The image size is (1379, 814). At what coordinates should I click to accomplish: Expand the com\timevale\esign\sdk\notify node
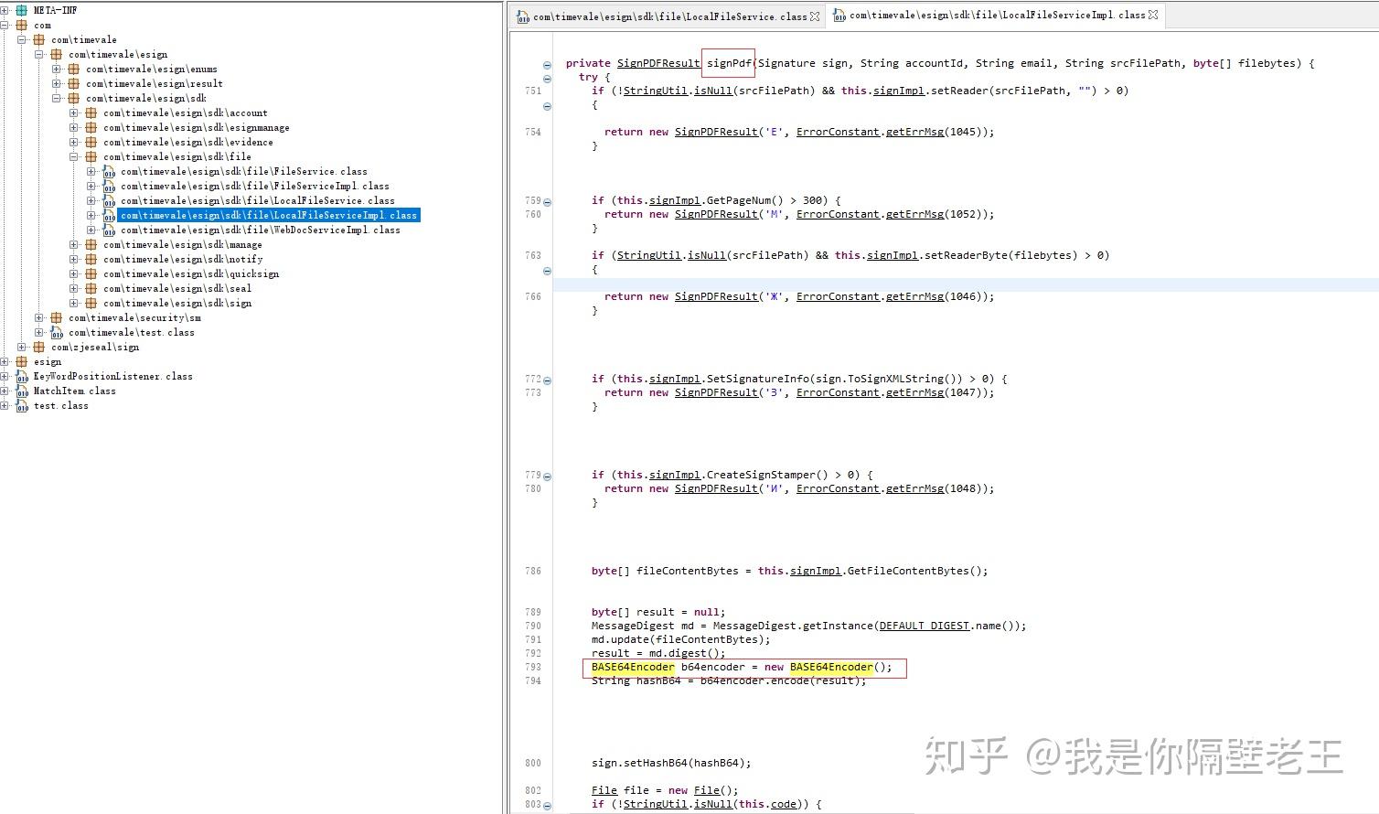74,259
